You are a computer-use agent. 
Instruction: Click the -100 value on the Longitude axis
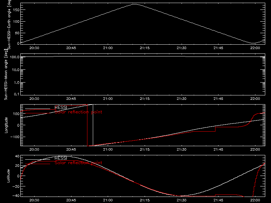15,137
